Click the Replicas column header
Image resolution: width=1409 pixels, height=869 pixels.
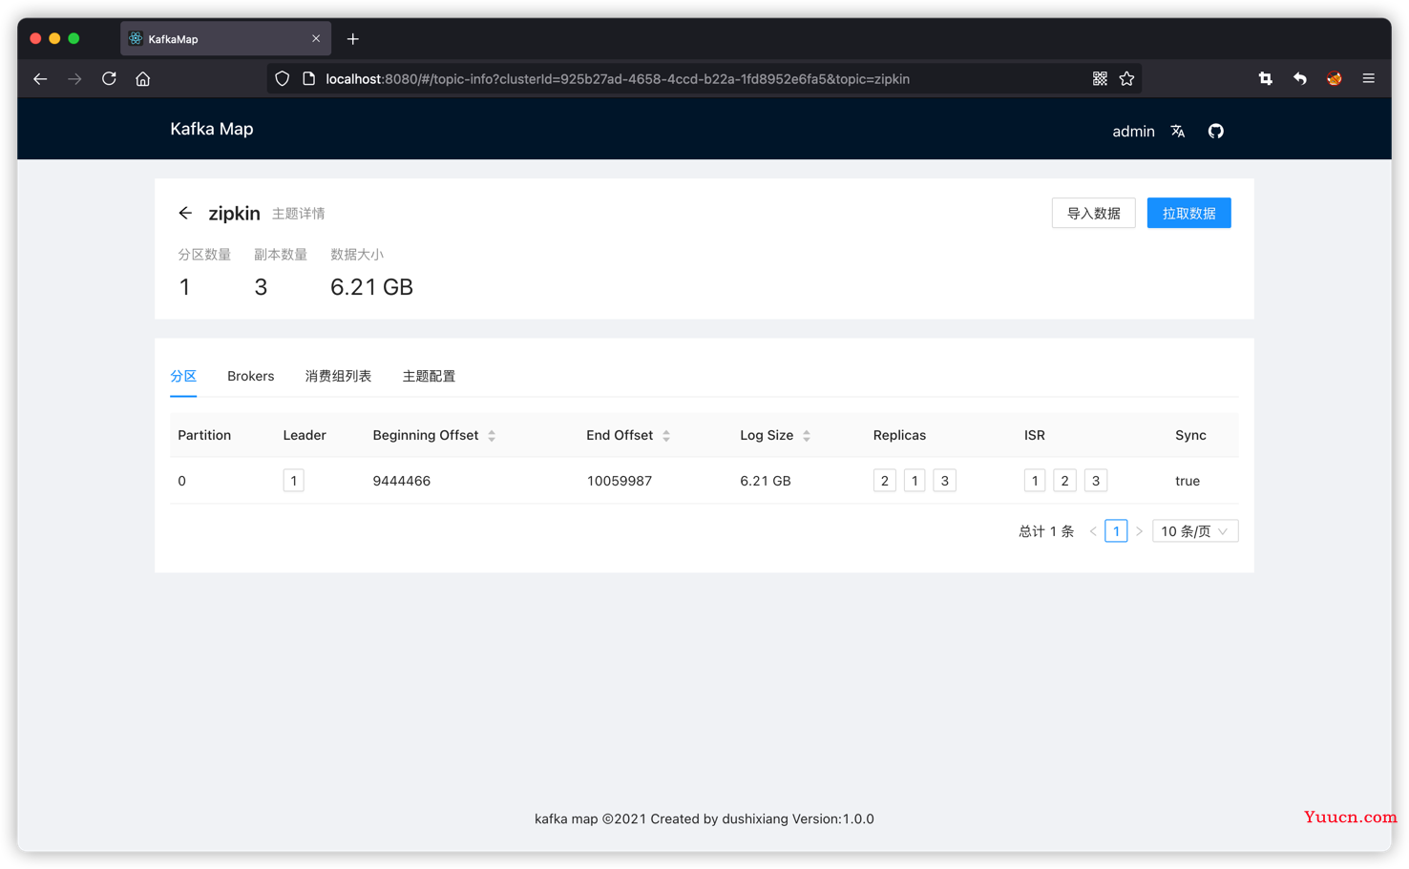(899, 435)
